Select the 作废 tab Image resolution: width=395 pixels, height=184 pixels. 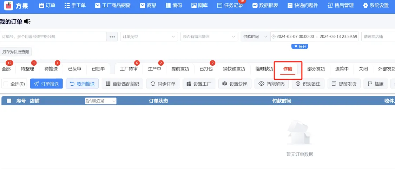click(x=288, y=69)
